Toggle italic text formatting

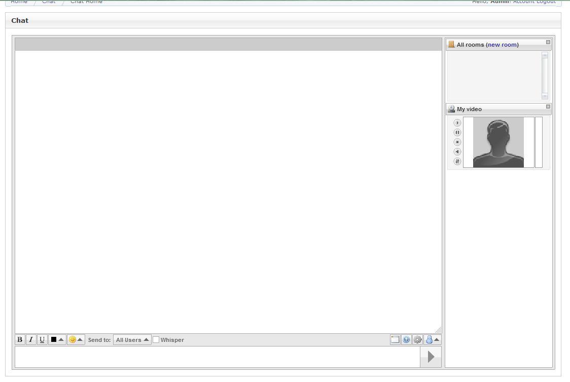tap(31, 340)
